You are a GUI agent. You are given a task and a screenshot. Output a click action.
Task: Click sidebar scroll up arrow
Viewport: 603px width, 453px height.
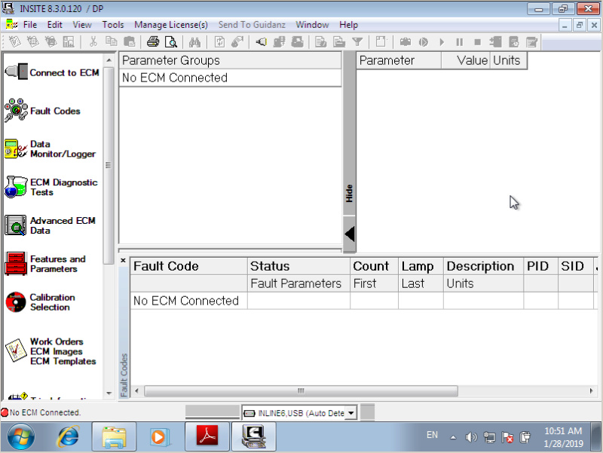click(109, 60)
